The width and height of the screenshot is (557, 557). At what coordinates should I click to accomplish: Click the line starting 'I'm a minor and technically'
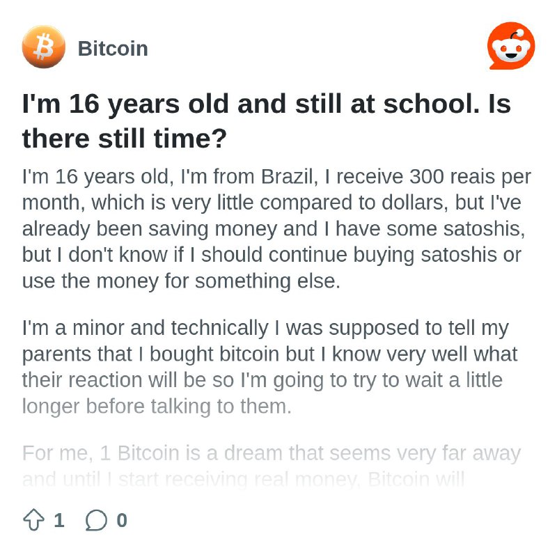[265, 328]
